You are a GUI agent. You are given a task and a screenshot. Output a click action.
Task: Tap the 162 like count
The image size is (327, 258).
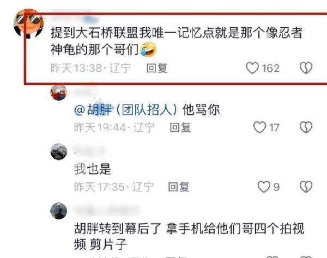[x=270, y=68]
